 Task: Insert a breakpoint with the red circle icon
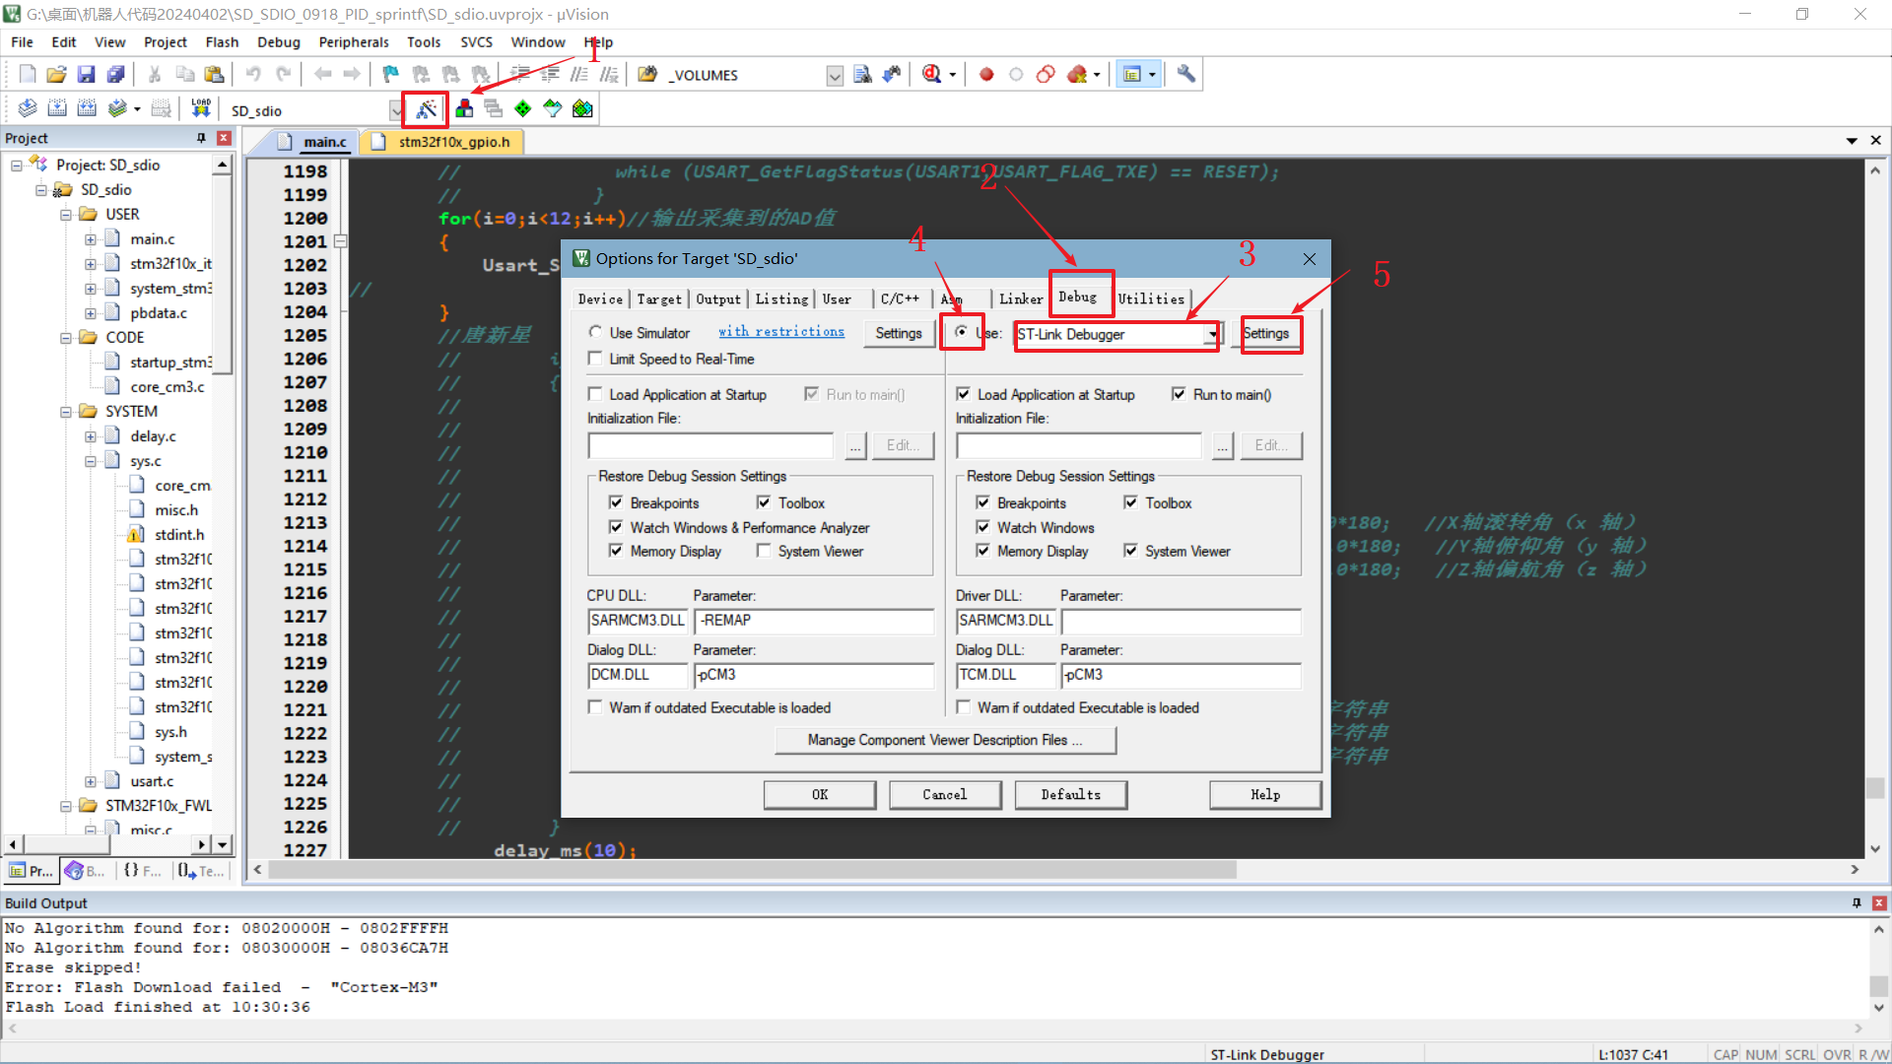click(x=986, y=74)
